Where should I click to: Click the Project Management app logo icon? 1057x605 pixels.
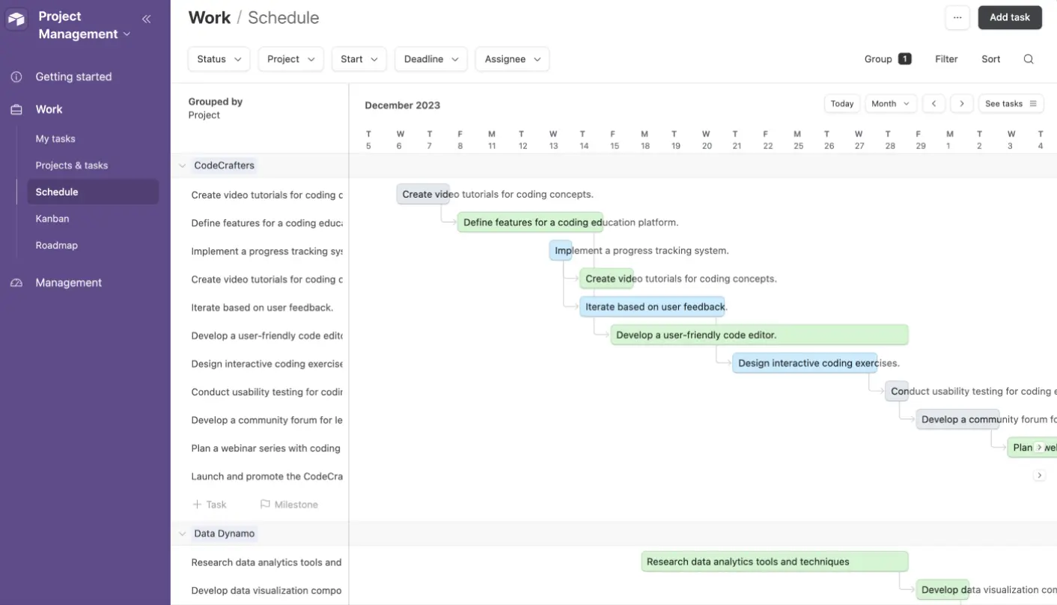(16, 19)
